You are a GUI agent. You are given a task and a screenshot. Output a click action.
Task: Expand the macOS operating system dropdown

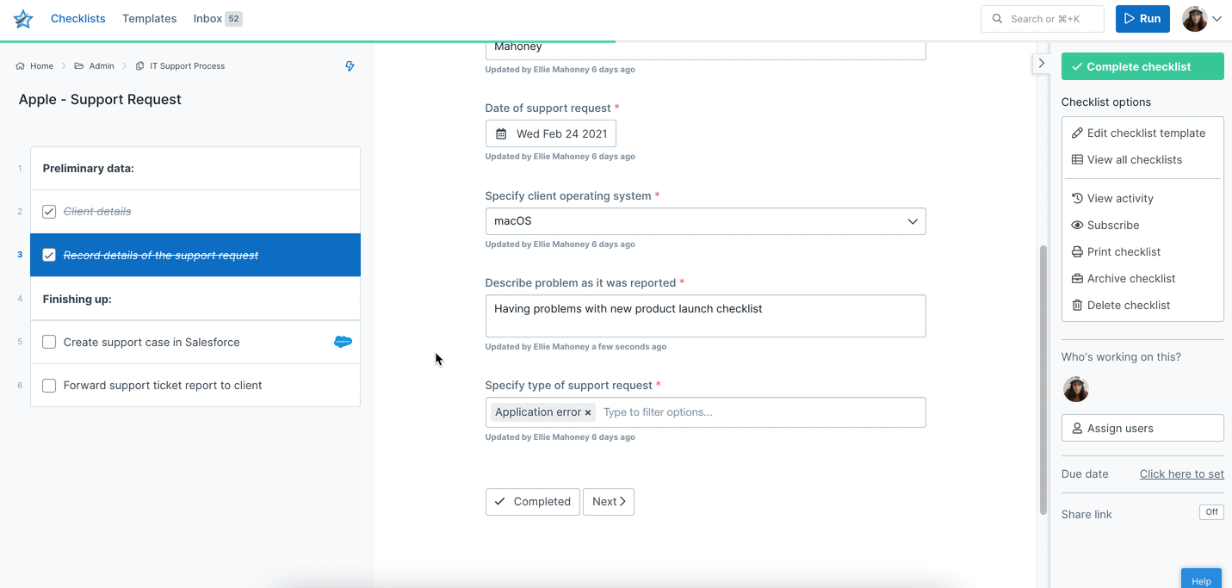pyautogui.click(x=706, y=221)
